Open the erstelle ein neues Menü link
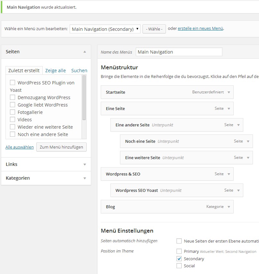This screenshot has width=259, height=274. point(200,28)
